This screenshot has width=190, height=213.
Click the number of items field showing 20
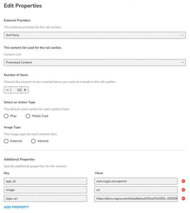click(x=16, y=90)
